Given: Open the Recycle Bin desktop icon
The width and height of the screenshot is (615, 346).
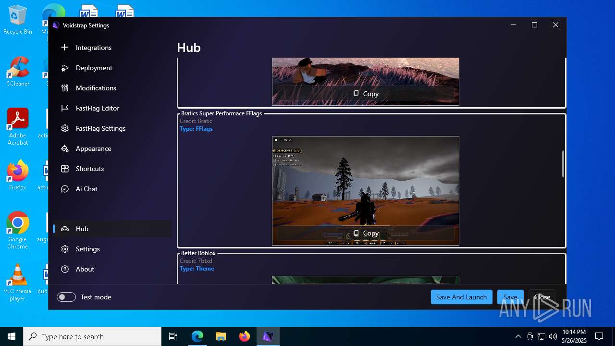Looking at the screenshot, I should tap(18, 20).
